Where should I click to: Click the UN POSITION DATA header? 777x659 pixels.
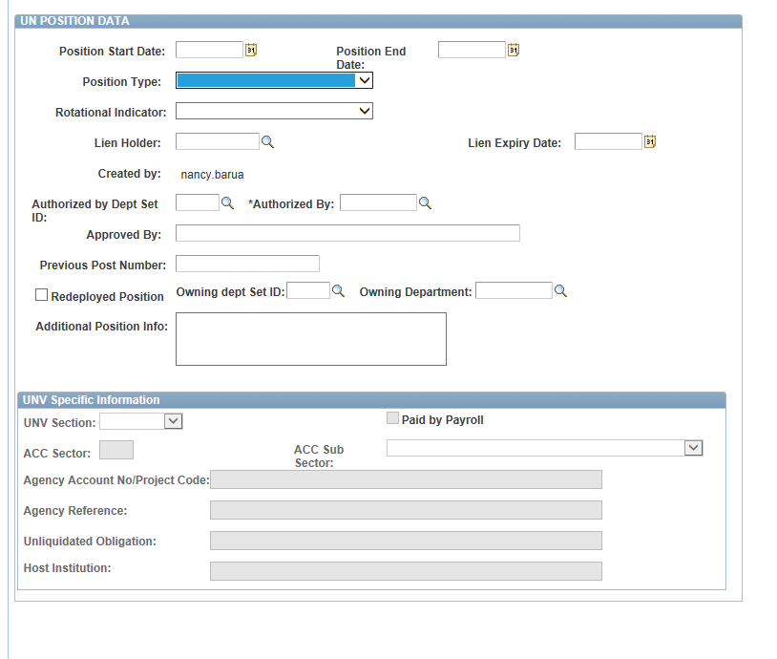pos(379,21)
